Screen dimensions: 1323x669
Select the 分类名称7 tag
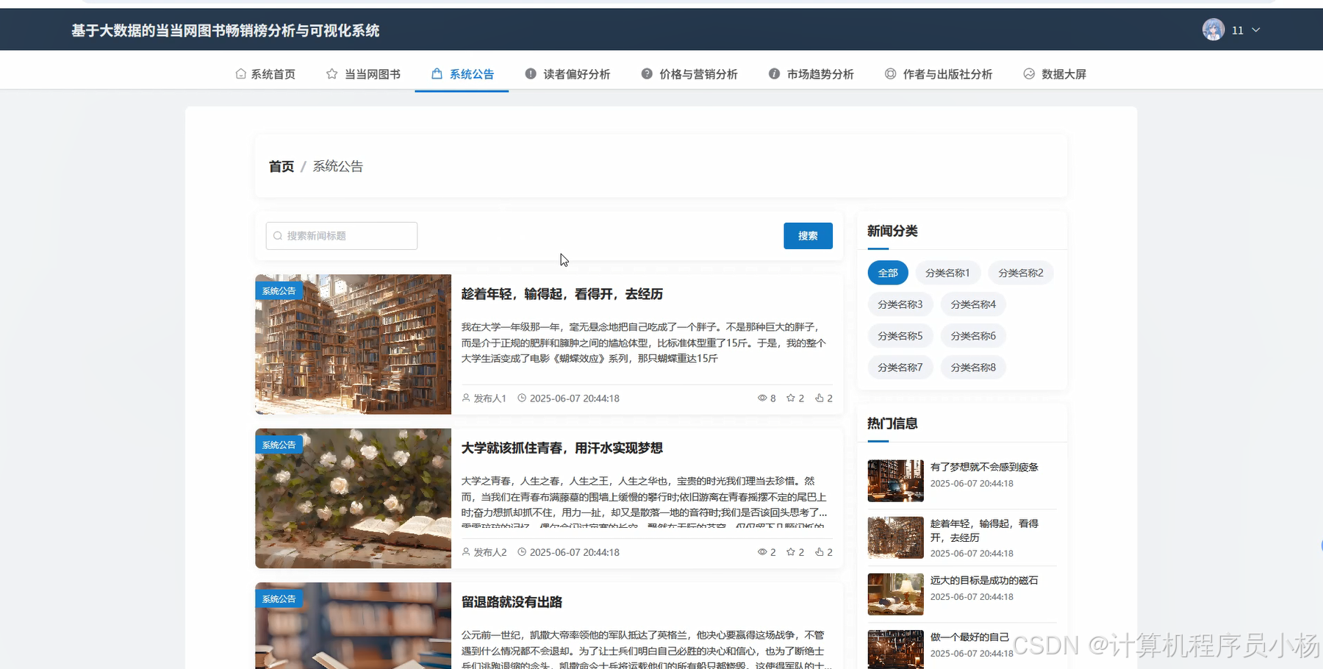(x=900, y=368)
